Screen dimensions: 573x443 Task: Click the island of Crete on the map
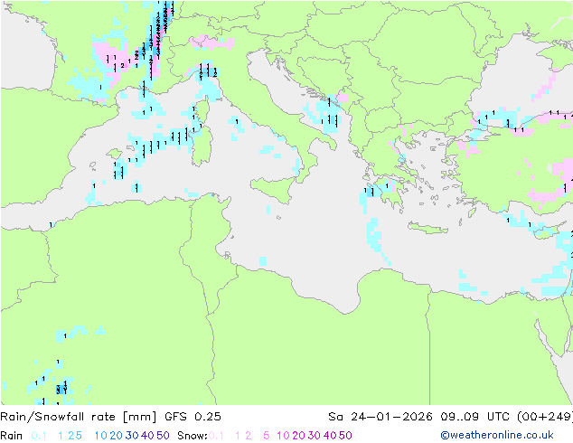coord(427,227)
